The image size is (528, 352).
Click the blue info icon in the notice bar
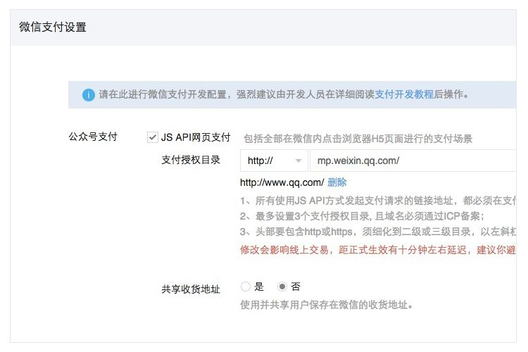point(88,95)
